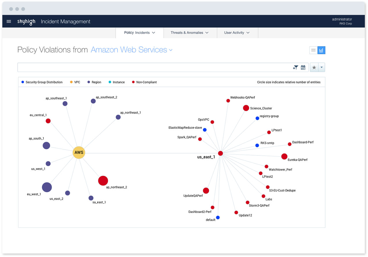This screenshot has height=257, width=368.
Task: Click the Incident Management title
Action: click(x=66, y=22)
